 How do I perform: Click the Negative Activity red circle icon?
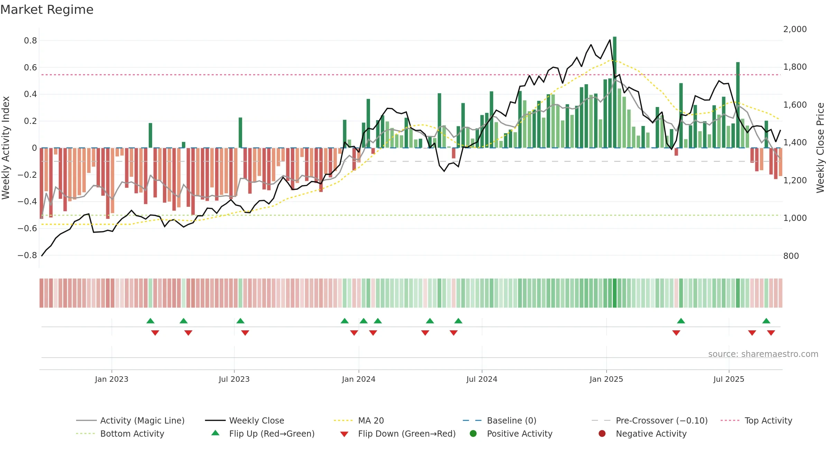click(602, 434)
